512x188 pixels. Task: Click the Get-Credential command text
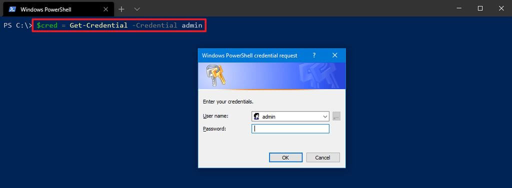pyautogui.click(x=98, y=25)
